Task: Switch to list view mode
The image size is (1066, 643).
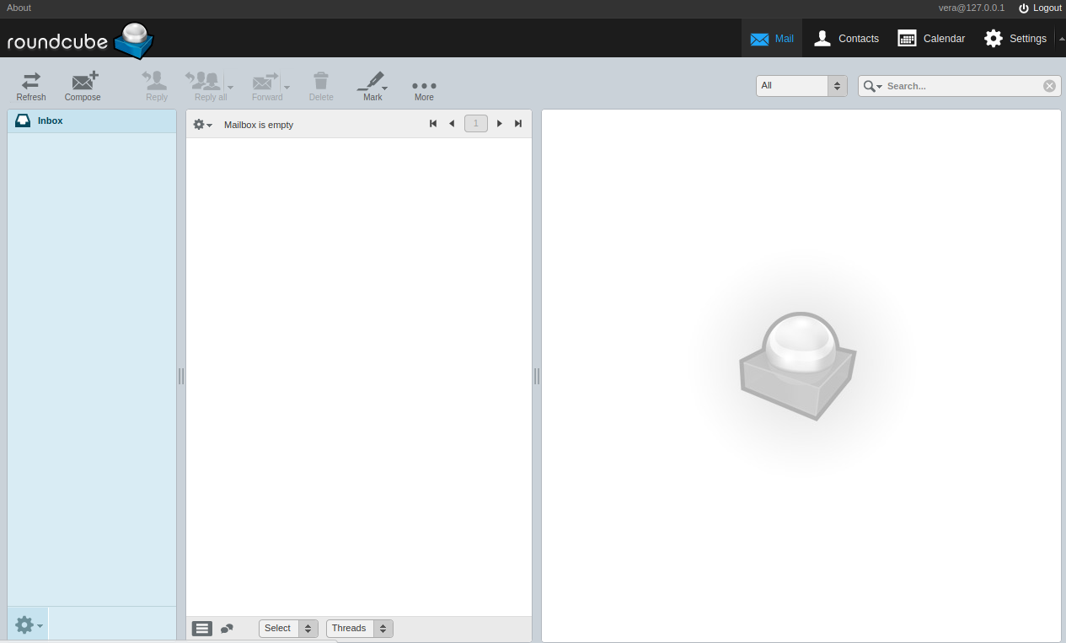Action: (x=202, y=629)
